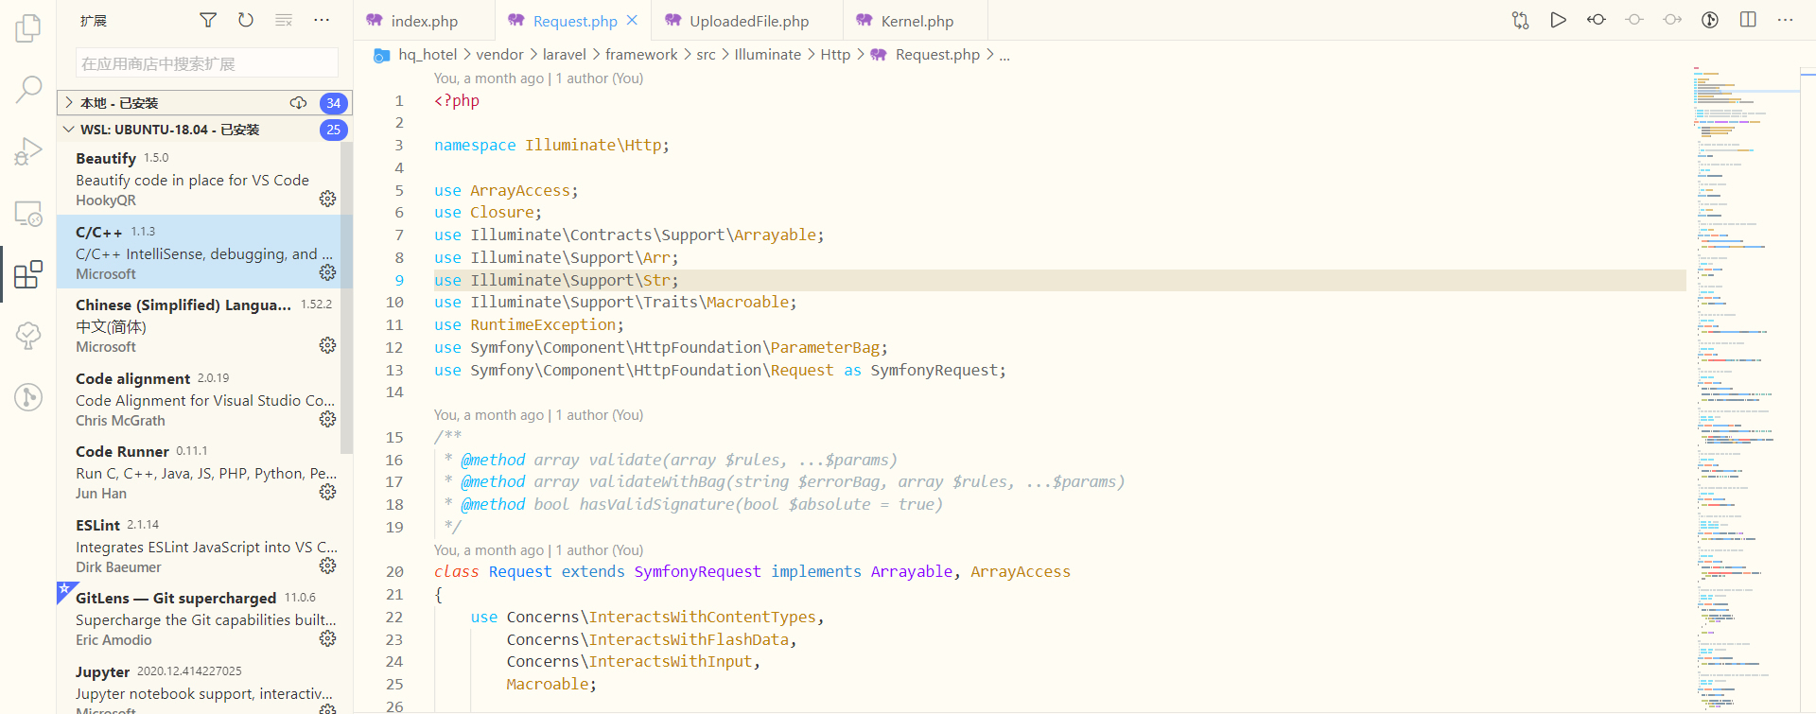Open framework breadcrumb dropdown
Screen dimensions: 1816x714
[x=641, y=55]
